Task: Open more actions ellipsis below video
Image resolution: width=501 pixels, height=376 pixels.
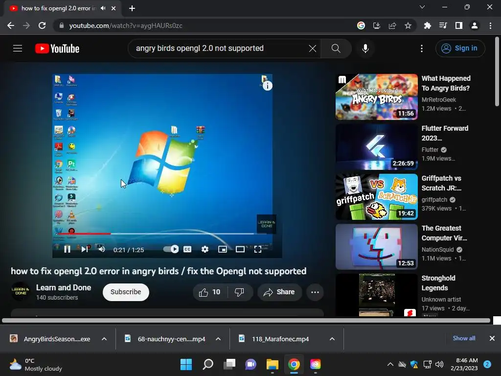Action: (315, 292)
